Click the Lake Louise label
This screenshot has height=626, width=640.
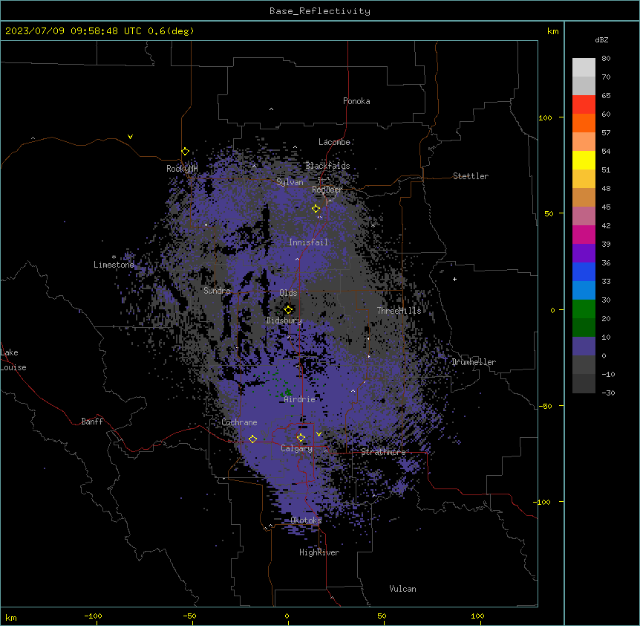[13, 360]
